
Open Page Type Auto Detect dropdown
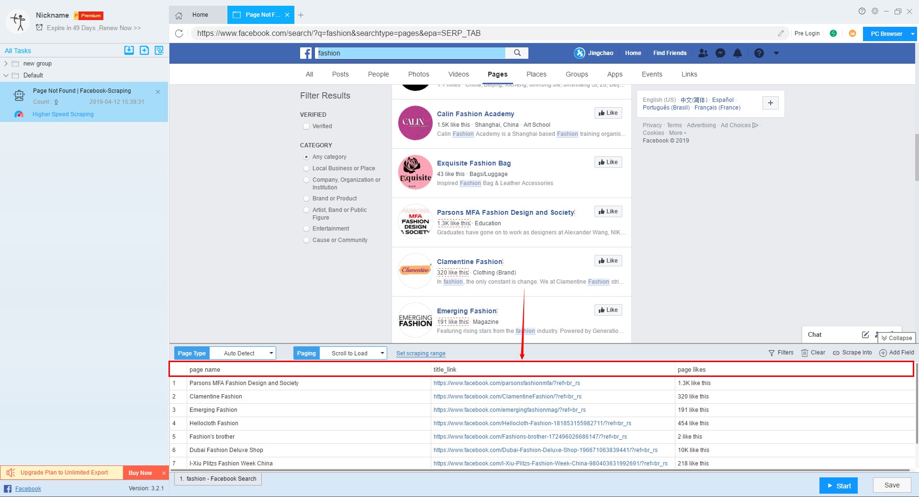coord(243,353)
